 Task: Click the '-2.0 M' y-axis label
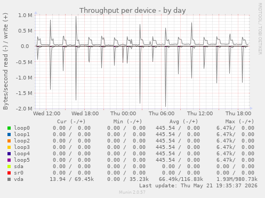click(x=24, y=108)
